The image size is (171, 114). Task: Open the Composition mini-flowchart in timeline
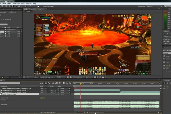pos(42,83)
